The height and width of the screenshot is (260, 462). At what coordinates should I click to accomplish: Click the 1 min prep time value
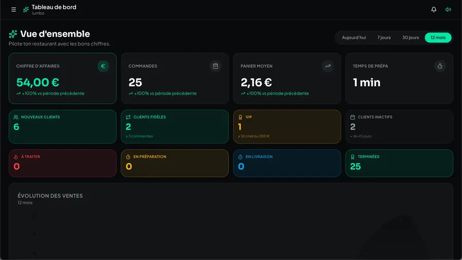[367, 83]
